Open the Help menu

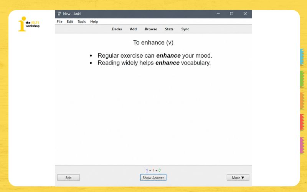coord(94,22)
